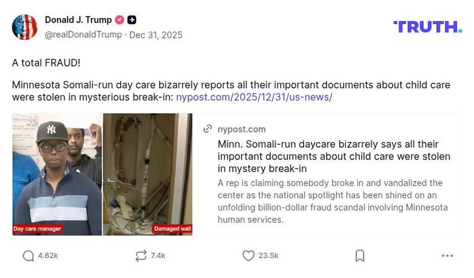Open the profile avatar picture
Screen dimensions: 474x278
[25, 27]
